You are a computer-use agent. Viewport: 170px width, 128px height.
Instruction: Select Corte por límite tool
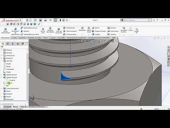[70, 34]
